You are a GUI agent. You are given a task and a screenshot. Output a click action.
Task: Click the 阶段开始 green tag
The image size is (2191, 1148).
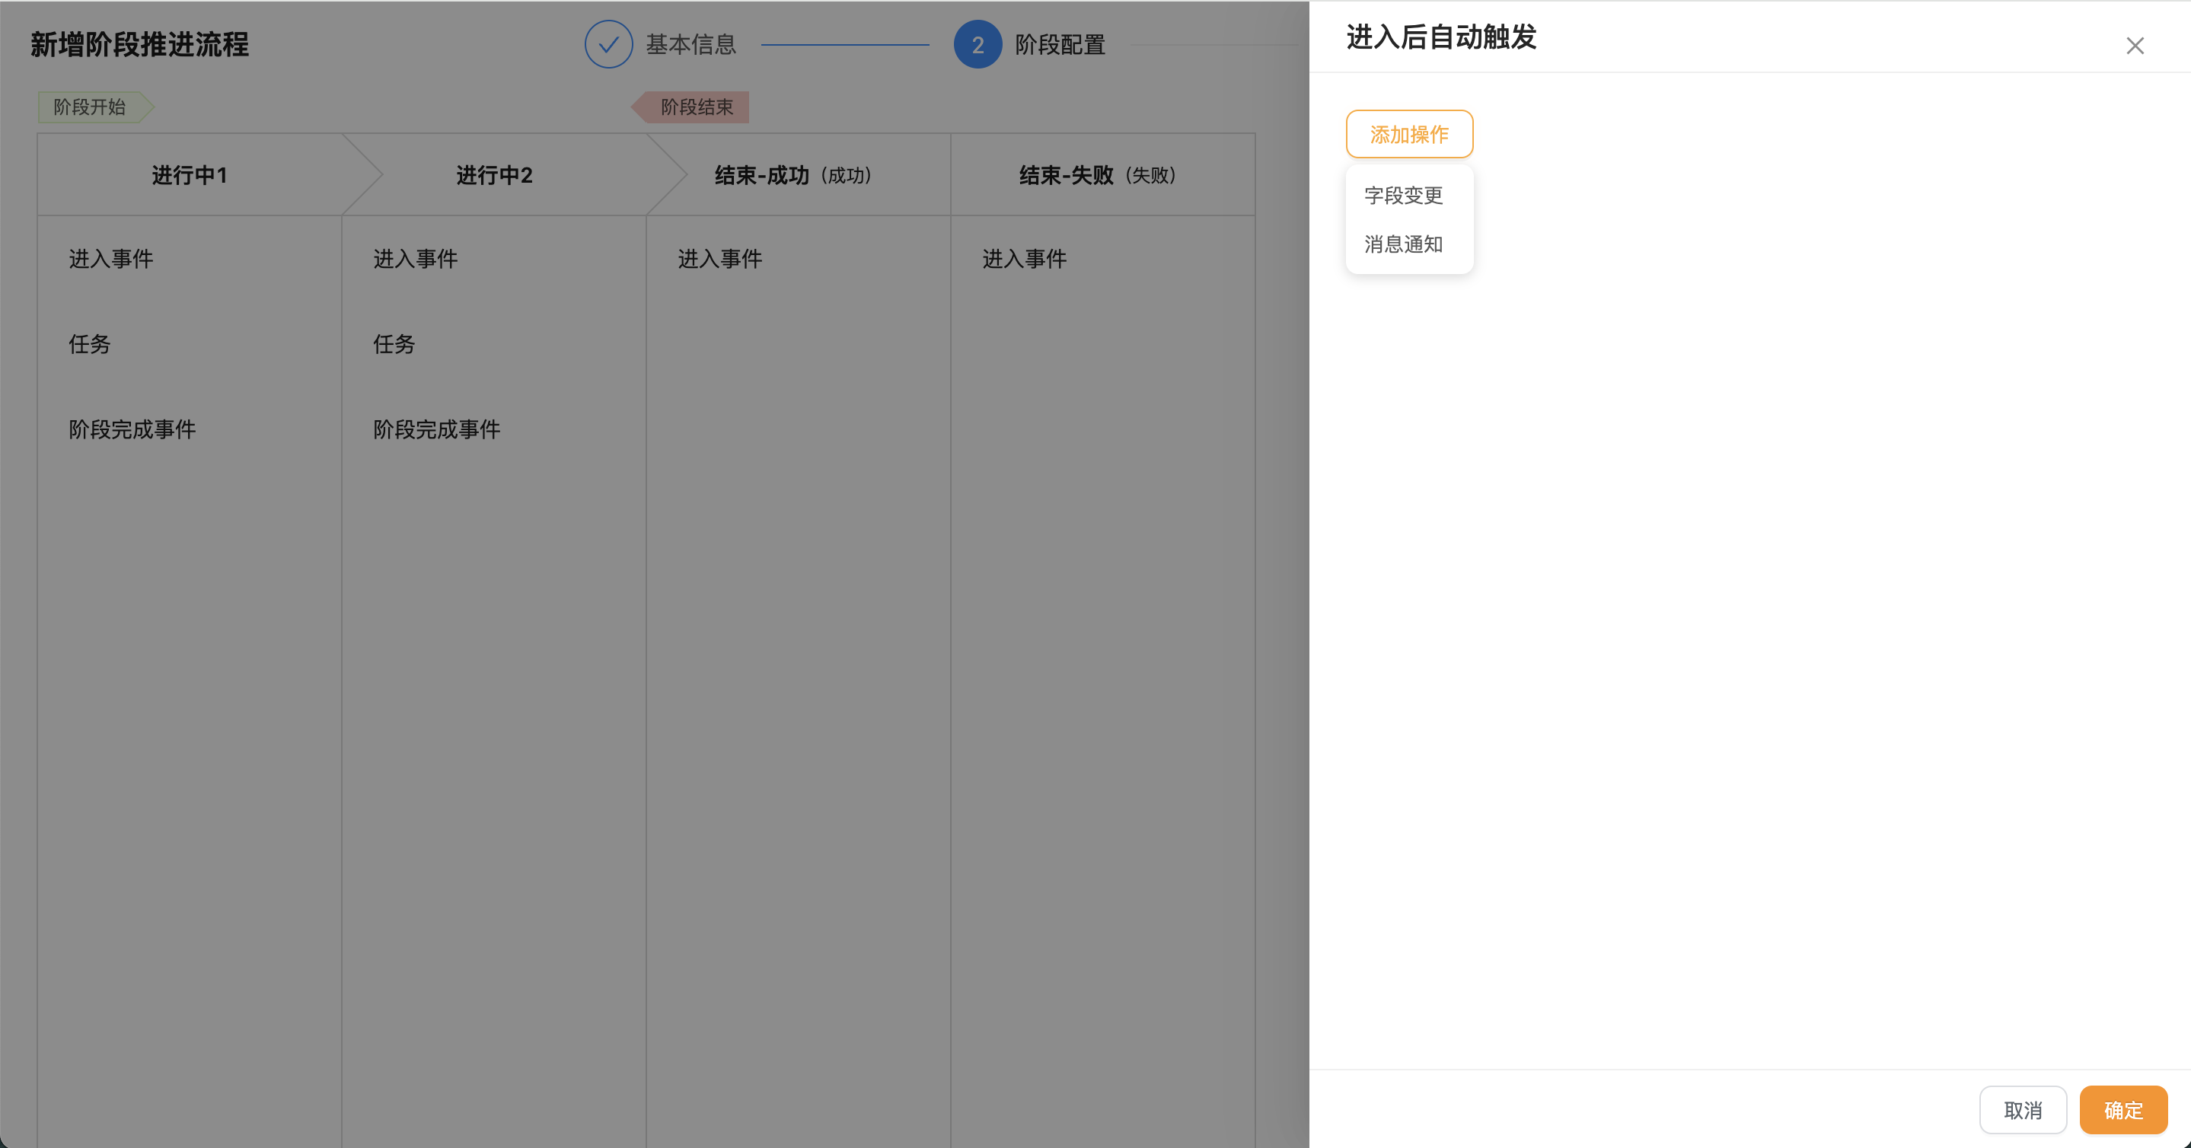point(90,107)
